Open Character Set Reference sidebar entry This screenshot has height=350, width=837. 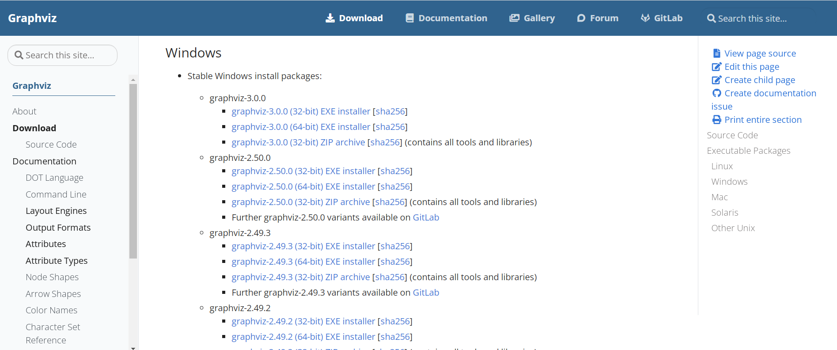click(x=53, y=334)
